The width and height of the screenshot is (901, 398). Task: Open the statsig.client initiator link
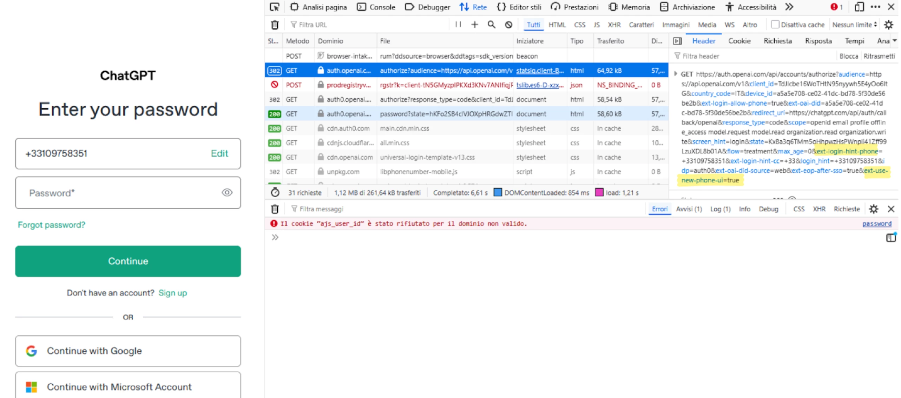pyautogui.click(x=540, y=71)
